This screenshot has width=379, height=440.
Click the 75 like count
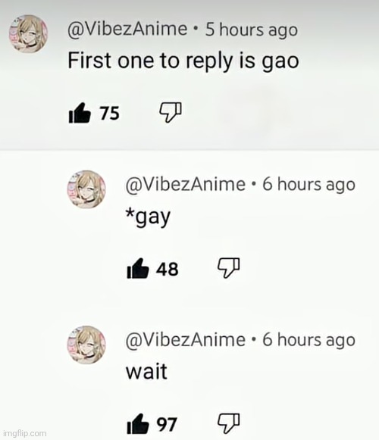[x=110, y=114]
